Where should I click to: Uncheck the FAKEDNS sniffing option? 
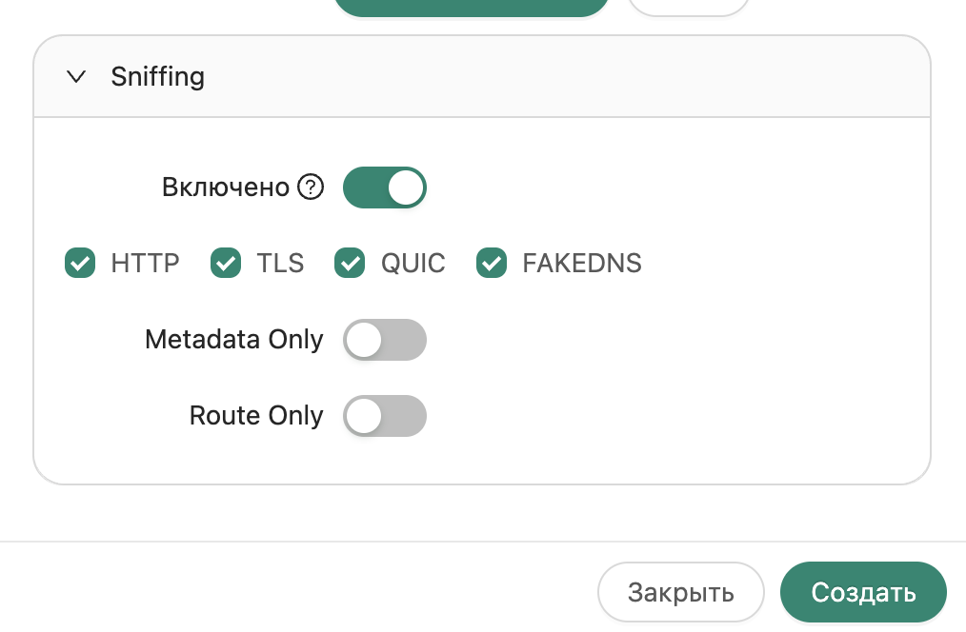pyautogui.click(x=491, y=263)
